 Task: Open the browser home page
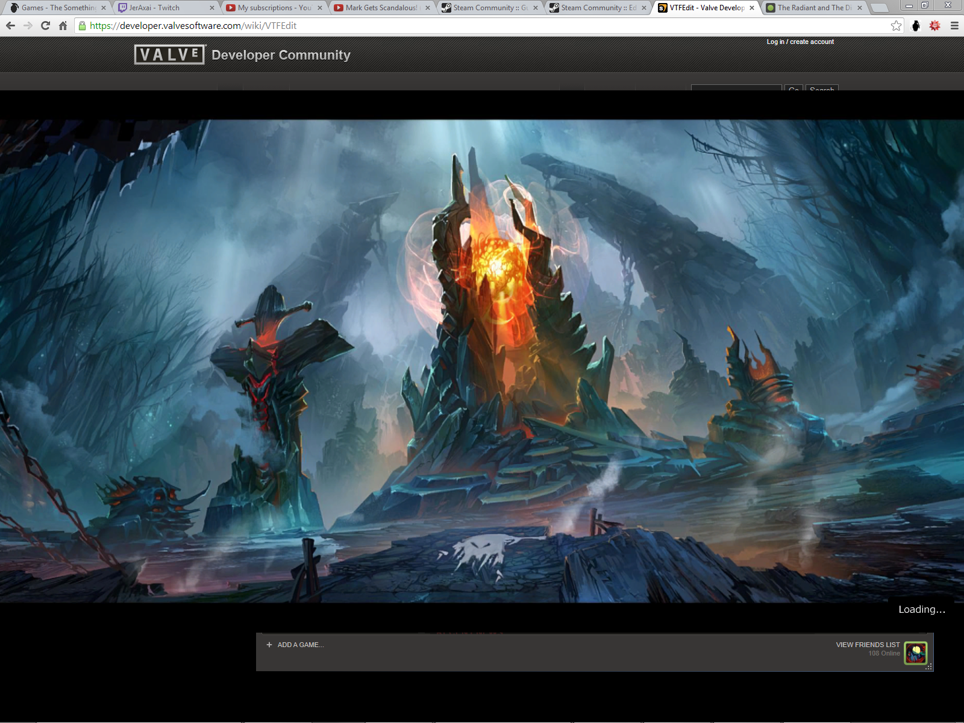(x=63, y=26)
